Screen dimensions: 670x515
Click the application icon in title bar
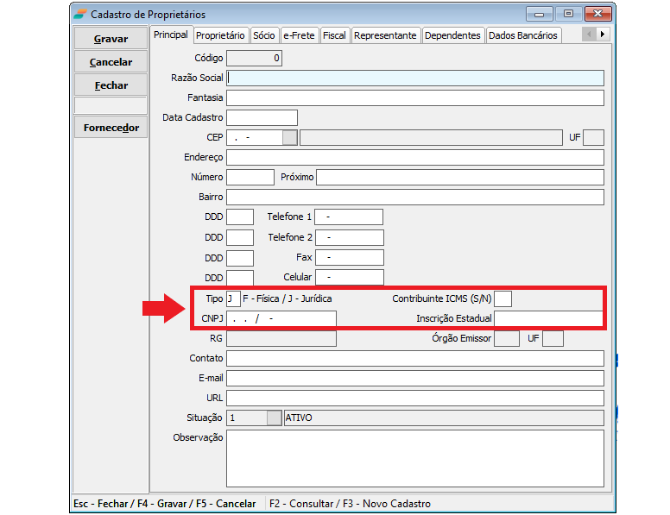point(80,14)
